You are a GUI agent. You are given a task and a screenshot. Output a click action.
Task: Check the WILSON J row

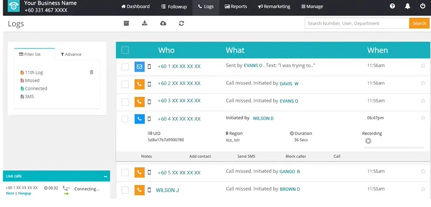click(125, 190)
